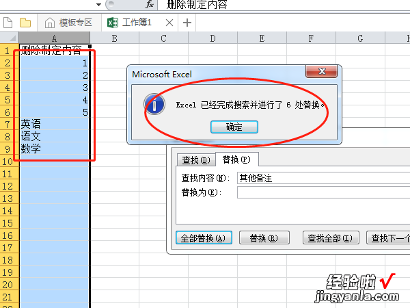Click the home icon on the 模板专区 tab

click(50, 23)
